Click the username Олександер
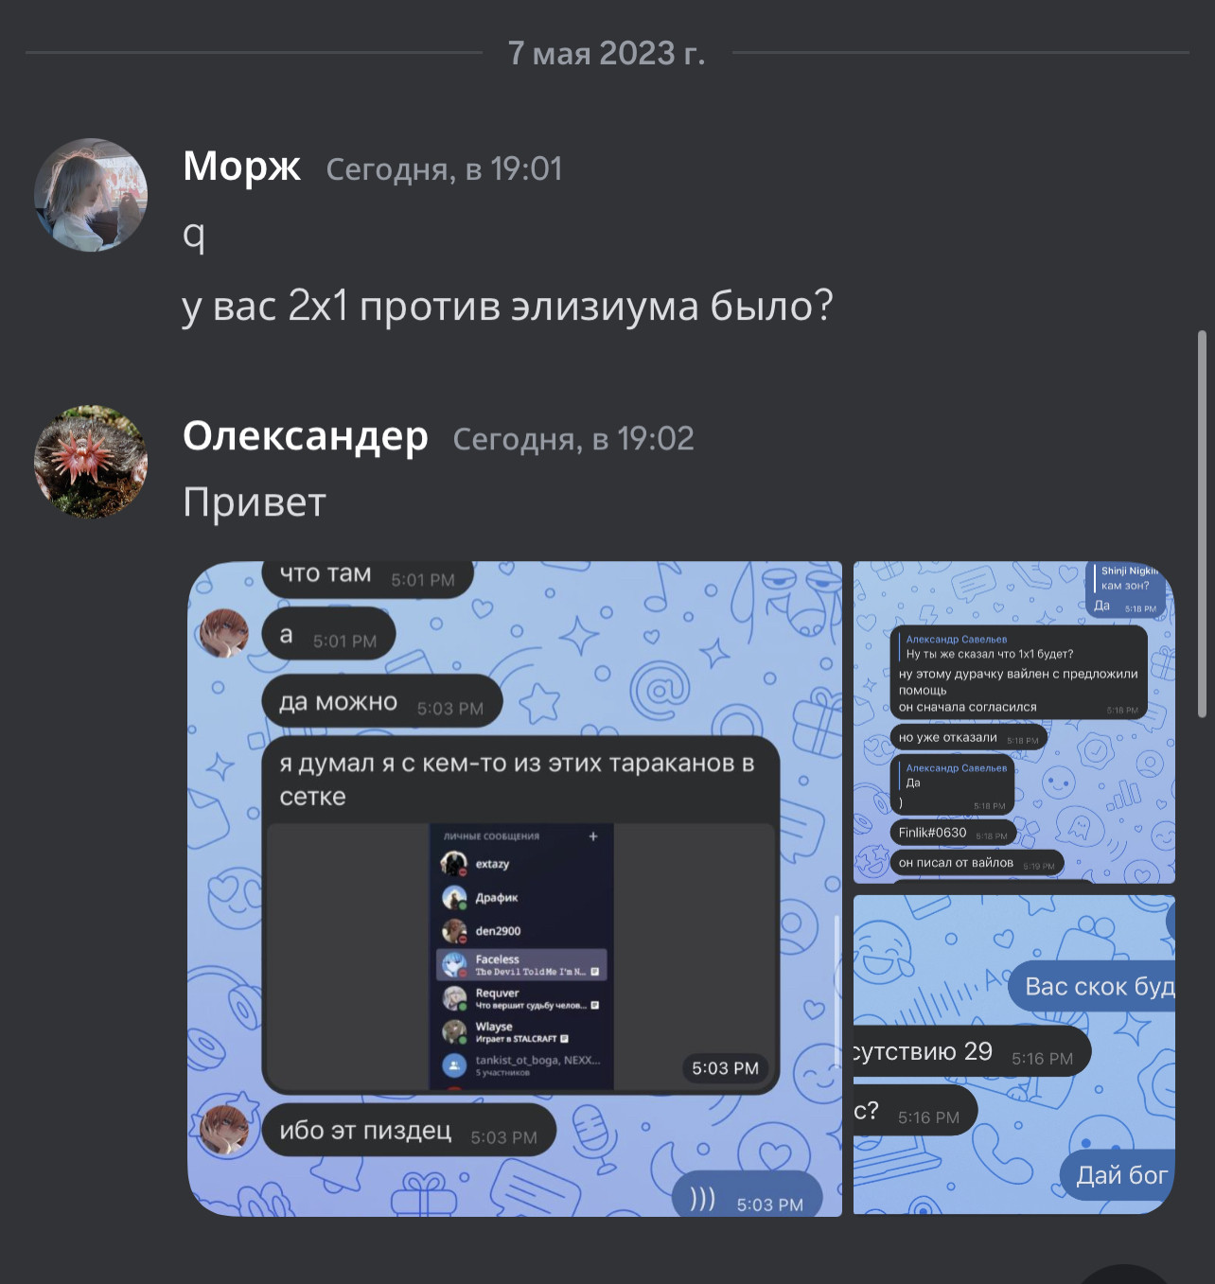Viewport: 1215px width, 1284px height. click(306, 436)
